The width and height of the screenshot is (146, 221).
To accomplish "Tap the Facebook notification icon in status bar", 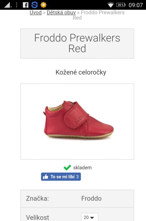I will [x=26, y=5].
